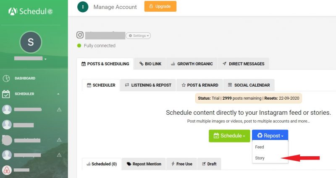
Task: Click the trial status banner
Action: click(x=248, y=98)
